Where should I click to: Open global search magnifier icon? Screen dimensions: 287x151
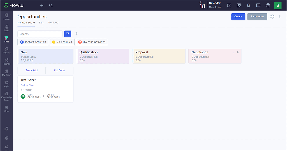(51, 6)
